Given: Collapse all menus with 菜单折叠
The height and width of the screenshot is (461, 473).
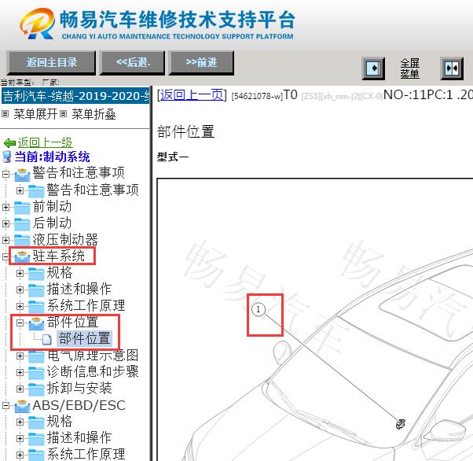Looking at the screenshot, I should 93,114.
